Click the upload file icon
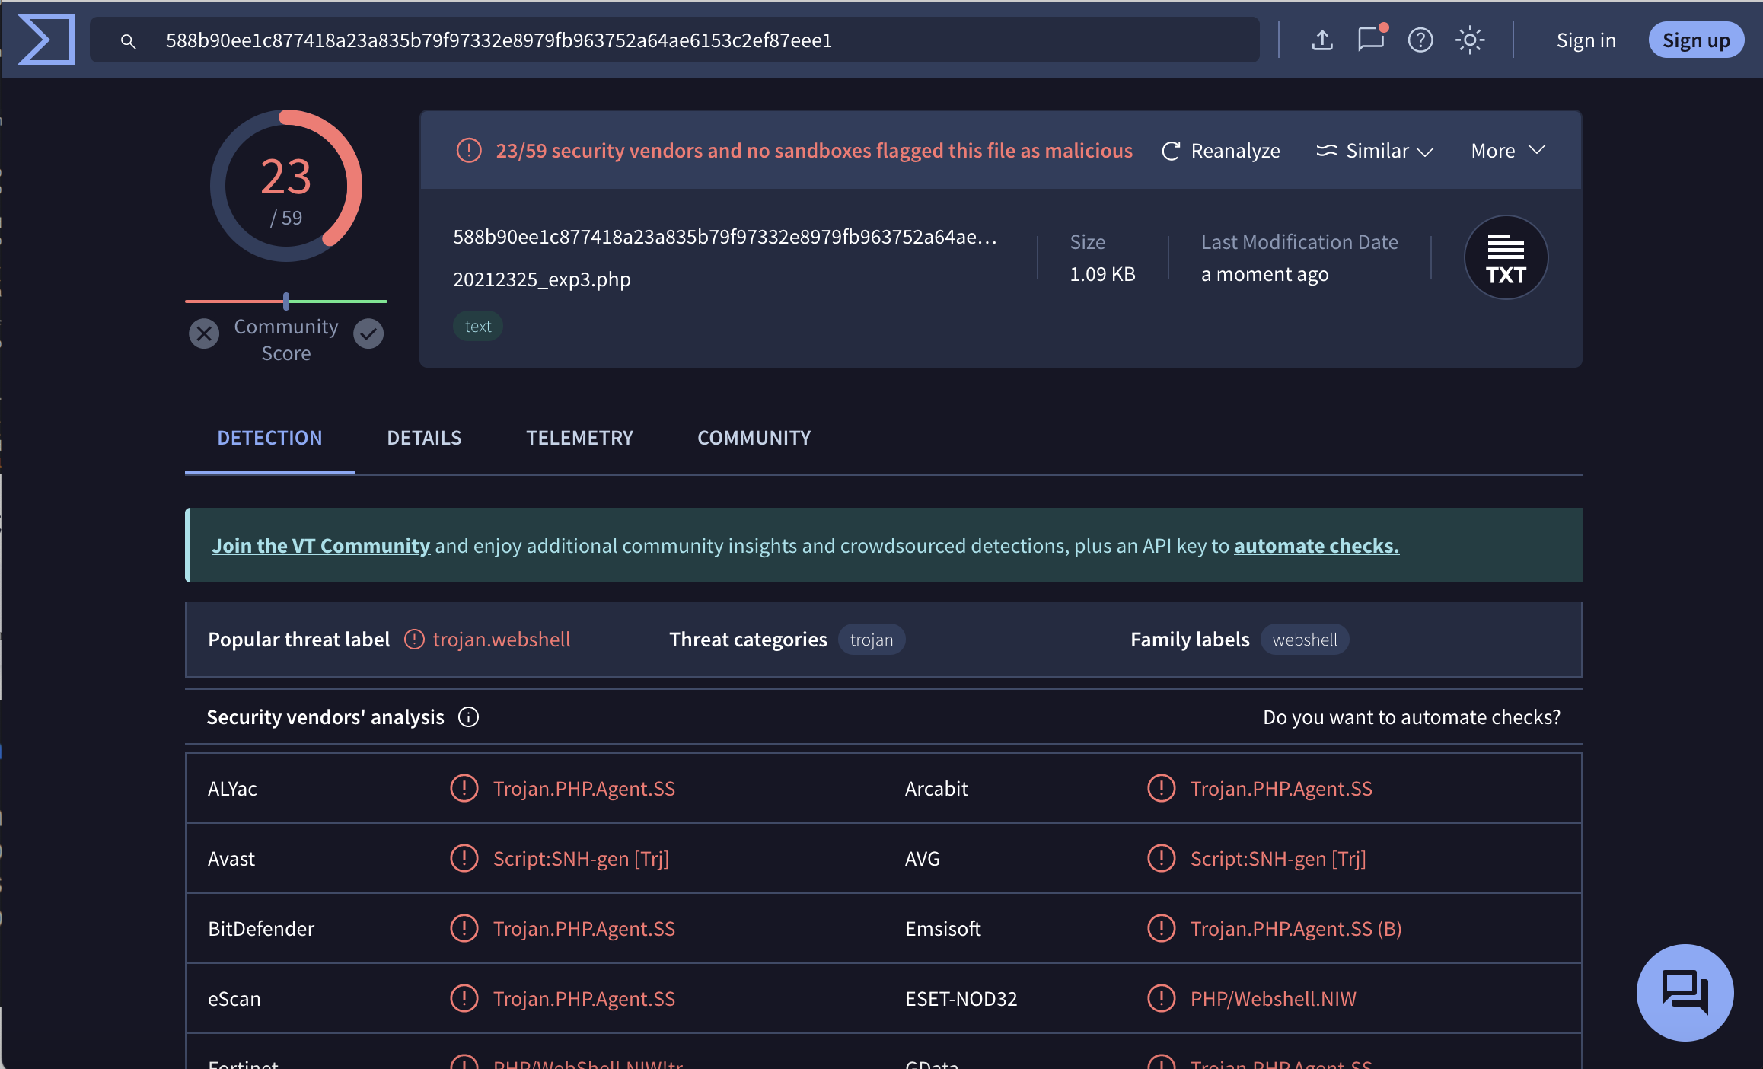This screenshot has width=1763, height=1069. pyautogui.click(x=1322, y=40)
